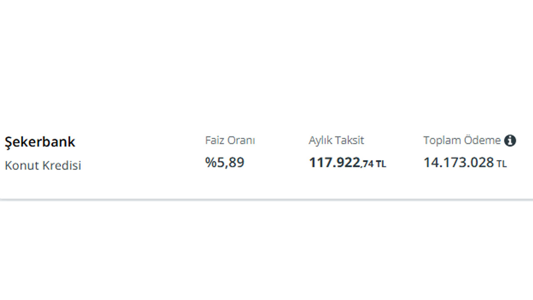Open the Şekerbank bank name
This screenshot has height=300, width=533.
point(40,142)
